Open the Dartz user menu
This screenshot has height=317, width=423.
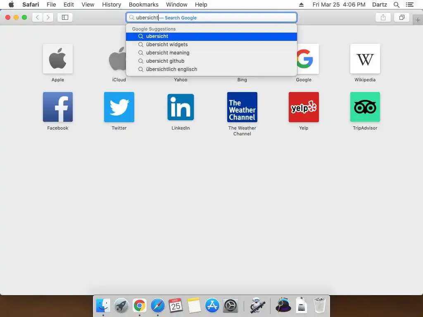(x=379, y=5)
